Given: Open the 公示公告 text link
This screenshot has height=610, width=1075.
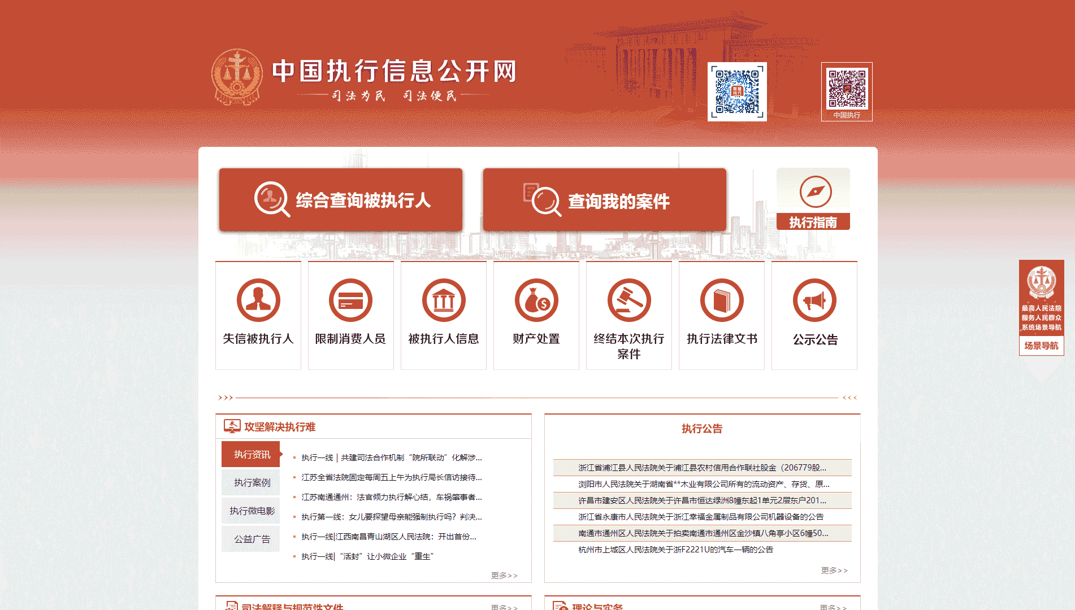Looking at the screenshot, I should coord(815,339).
